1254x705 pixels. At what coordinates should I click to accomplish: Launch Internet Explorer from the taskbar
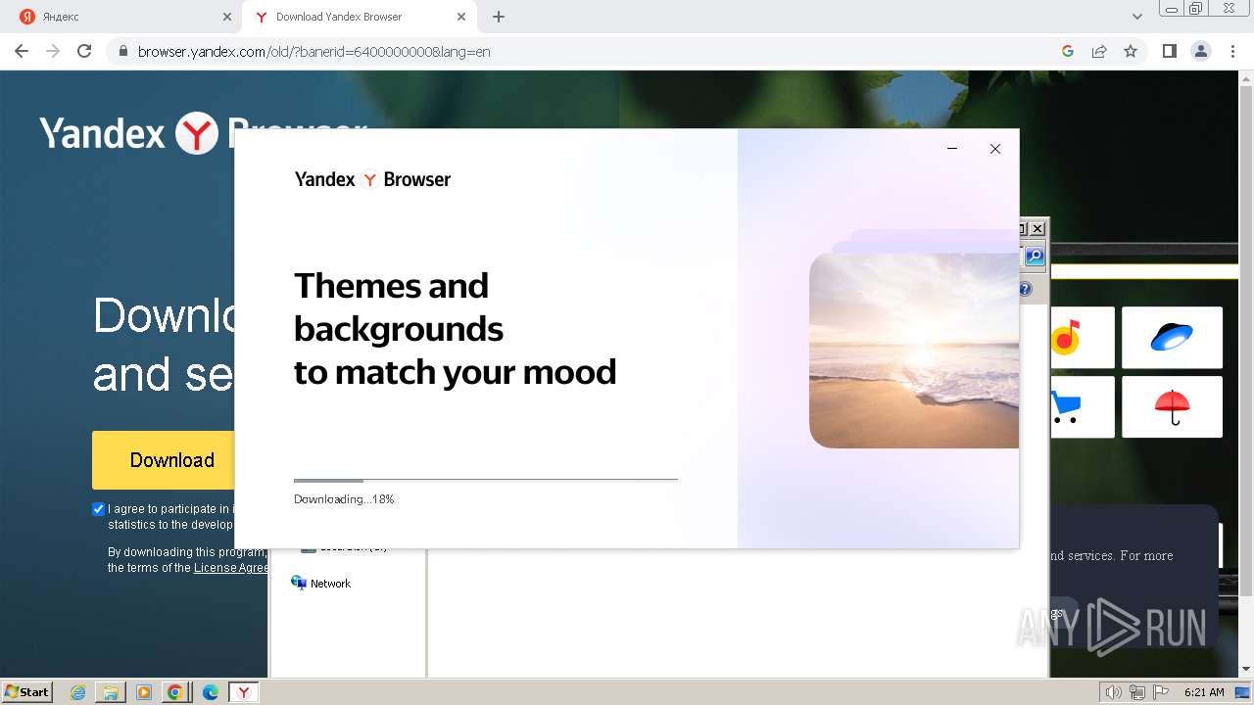[78, 692]
